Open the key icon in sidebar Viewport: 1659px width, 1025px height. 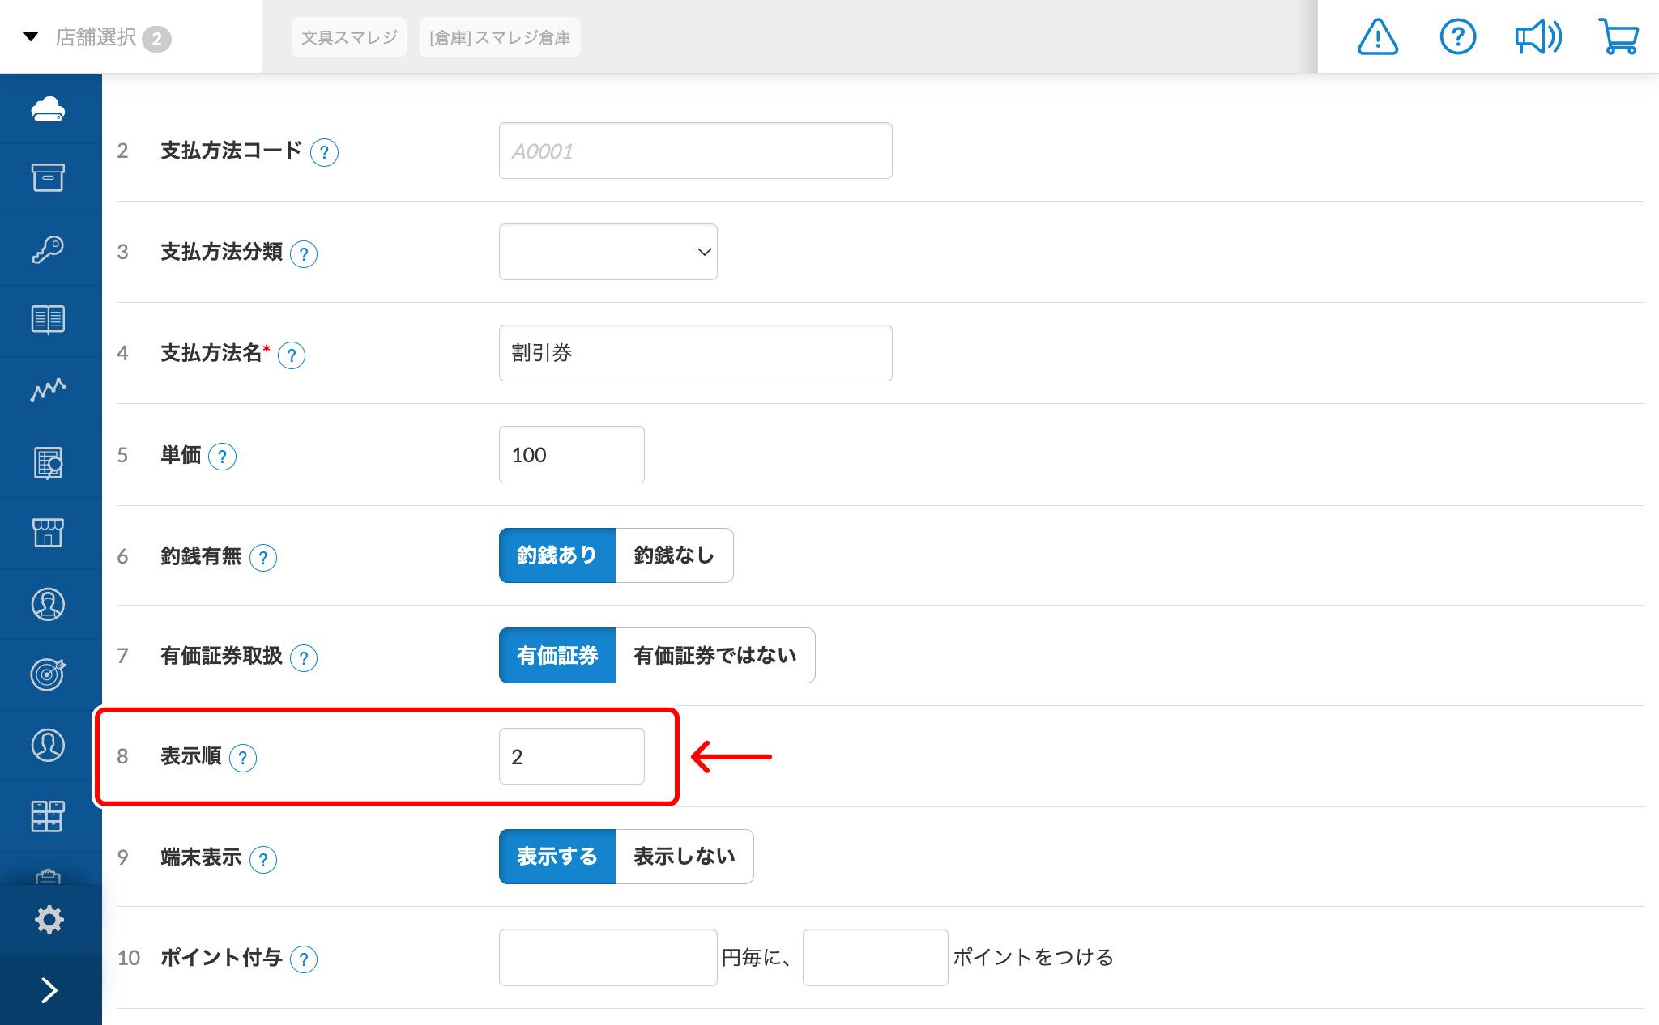49,249
